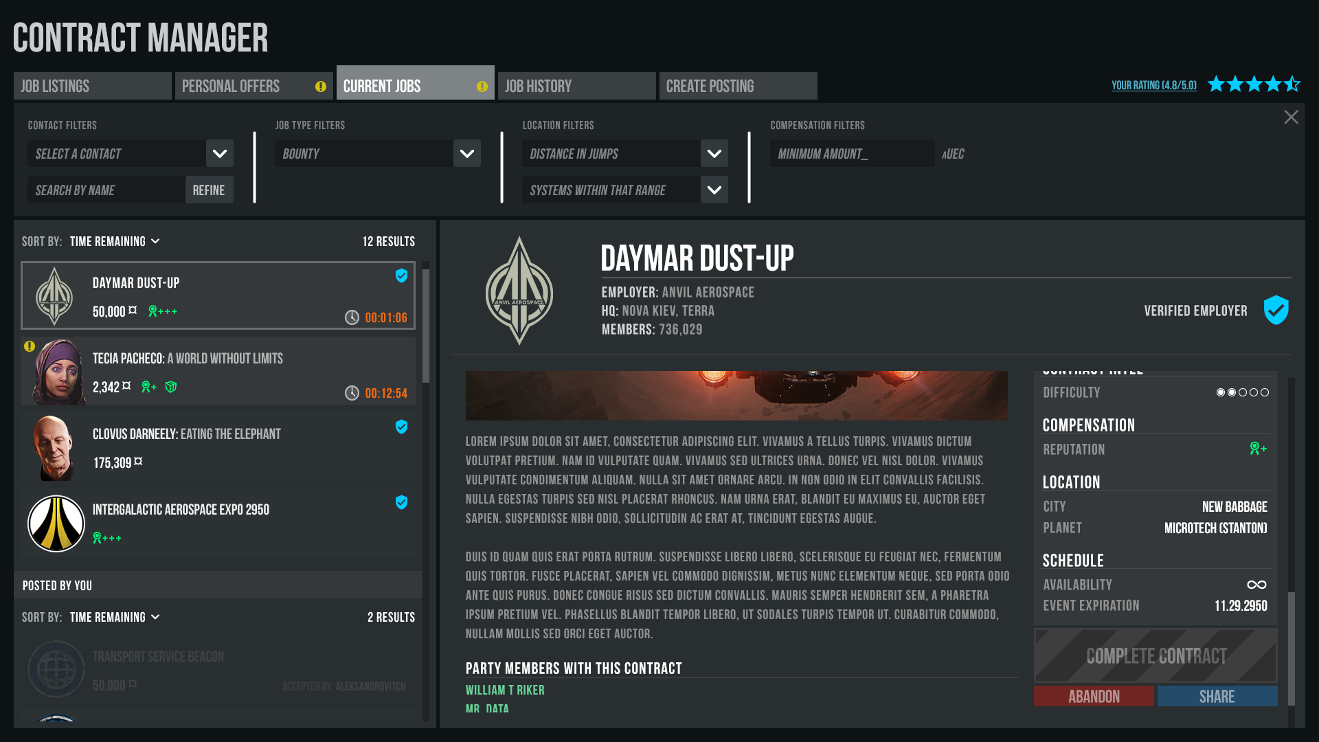
Task: Click the verified badge on Clovus Darneely job
Action: pyautogui.click(x=402, y=427)
